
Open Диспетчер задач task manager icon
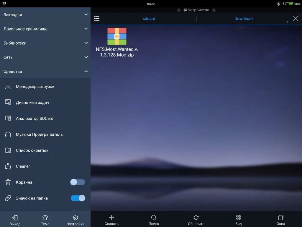(8, 102)
